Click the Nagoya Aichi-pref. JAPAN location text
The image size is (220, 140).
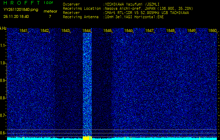coord(149,9)
